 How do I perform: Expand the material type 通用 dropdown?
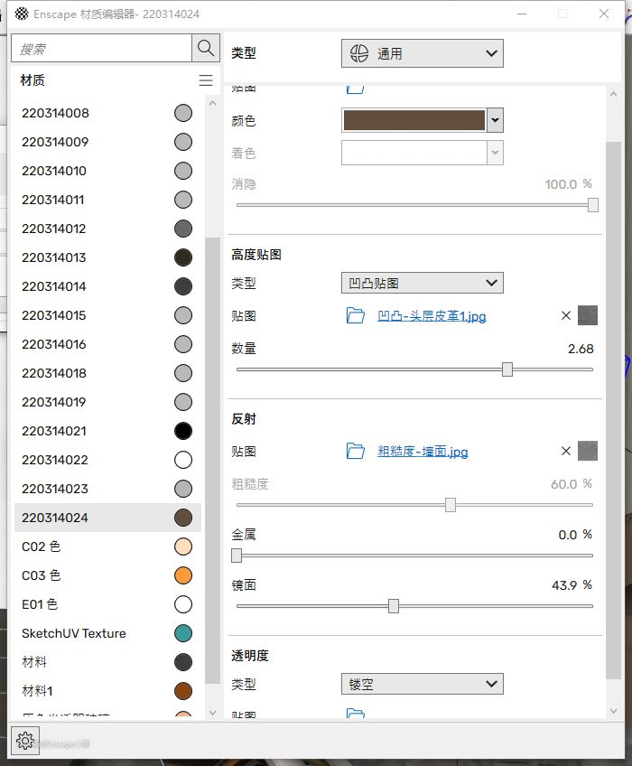coord(422,53)
